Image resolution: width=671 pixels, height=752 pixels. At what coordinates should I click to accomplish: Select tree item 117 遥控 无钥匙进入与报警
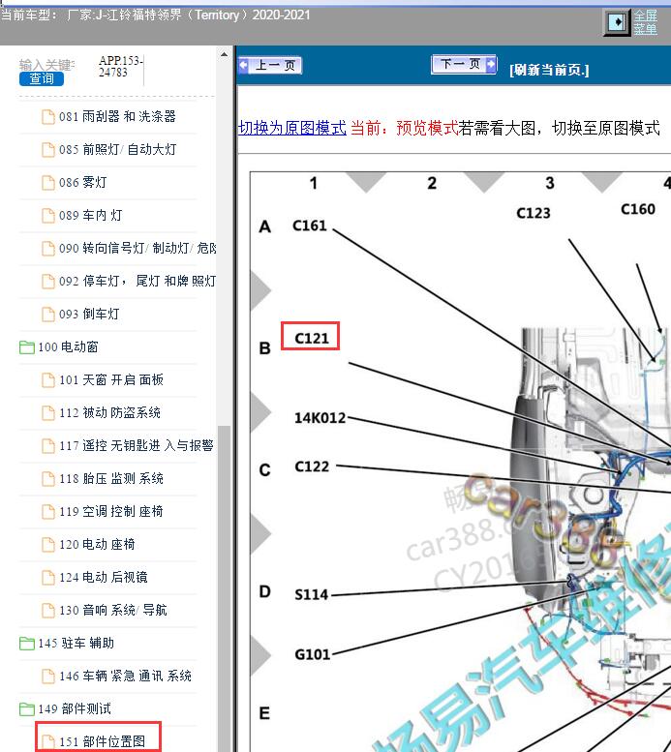click(137, 446)
